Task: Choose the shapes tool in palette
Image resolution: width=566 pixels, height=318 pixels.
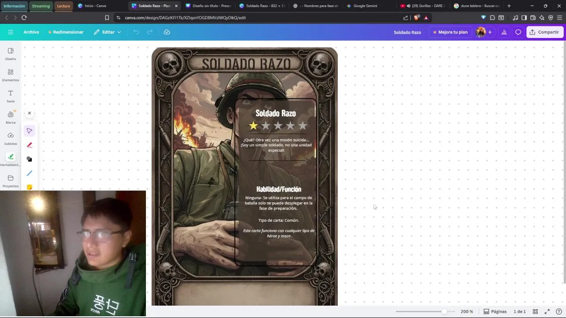Action: (x=30, y=159)
